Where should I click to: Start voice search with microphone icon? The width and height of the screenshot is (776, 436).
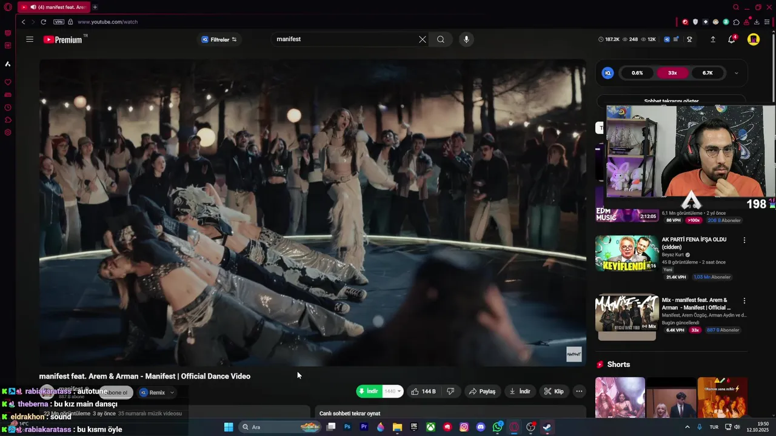pyautogui.click(x=466, y=39)
